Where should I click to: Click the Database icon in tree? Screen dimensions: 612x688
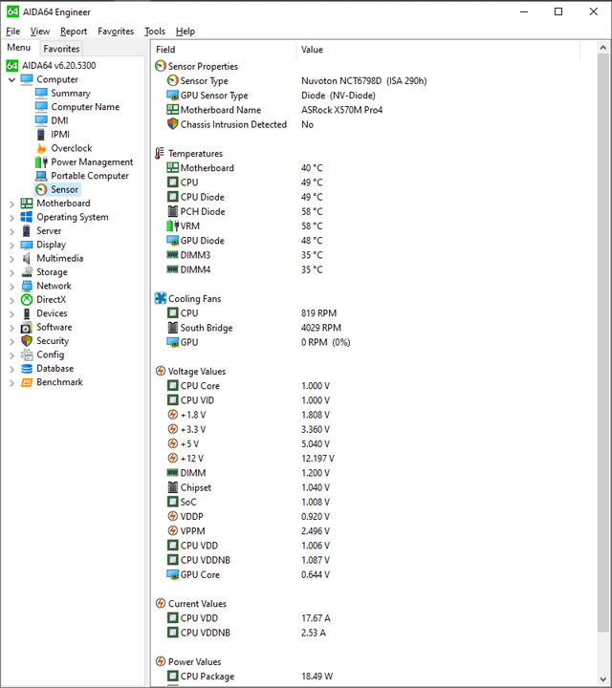click(x=27, y=369)
